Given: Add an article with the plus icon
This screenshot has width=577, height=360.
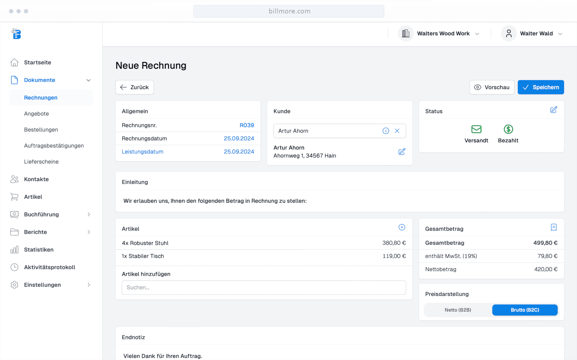Looking at the screenshot, I should click(x=402, y=227).
